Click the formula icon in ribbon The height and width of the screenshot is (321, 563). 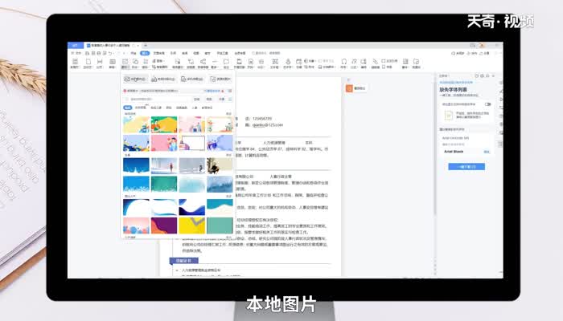pyautogui.click(x=354, y=63)
